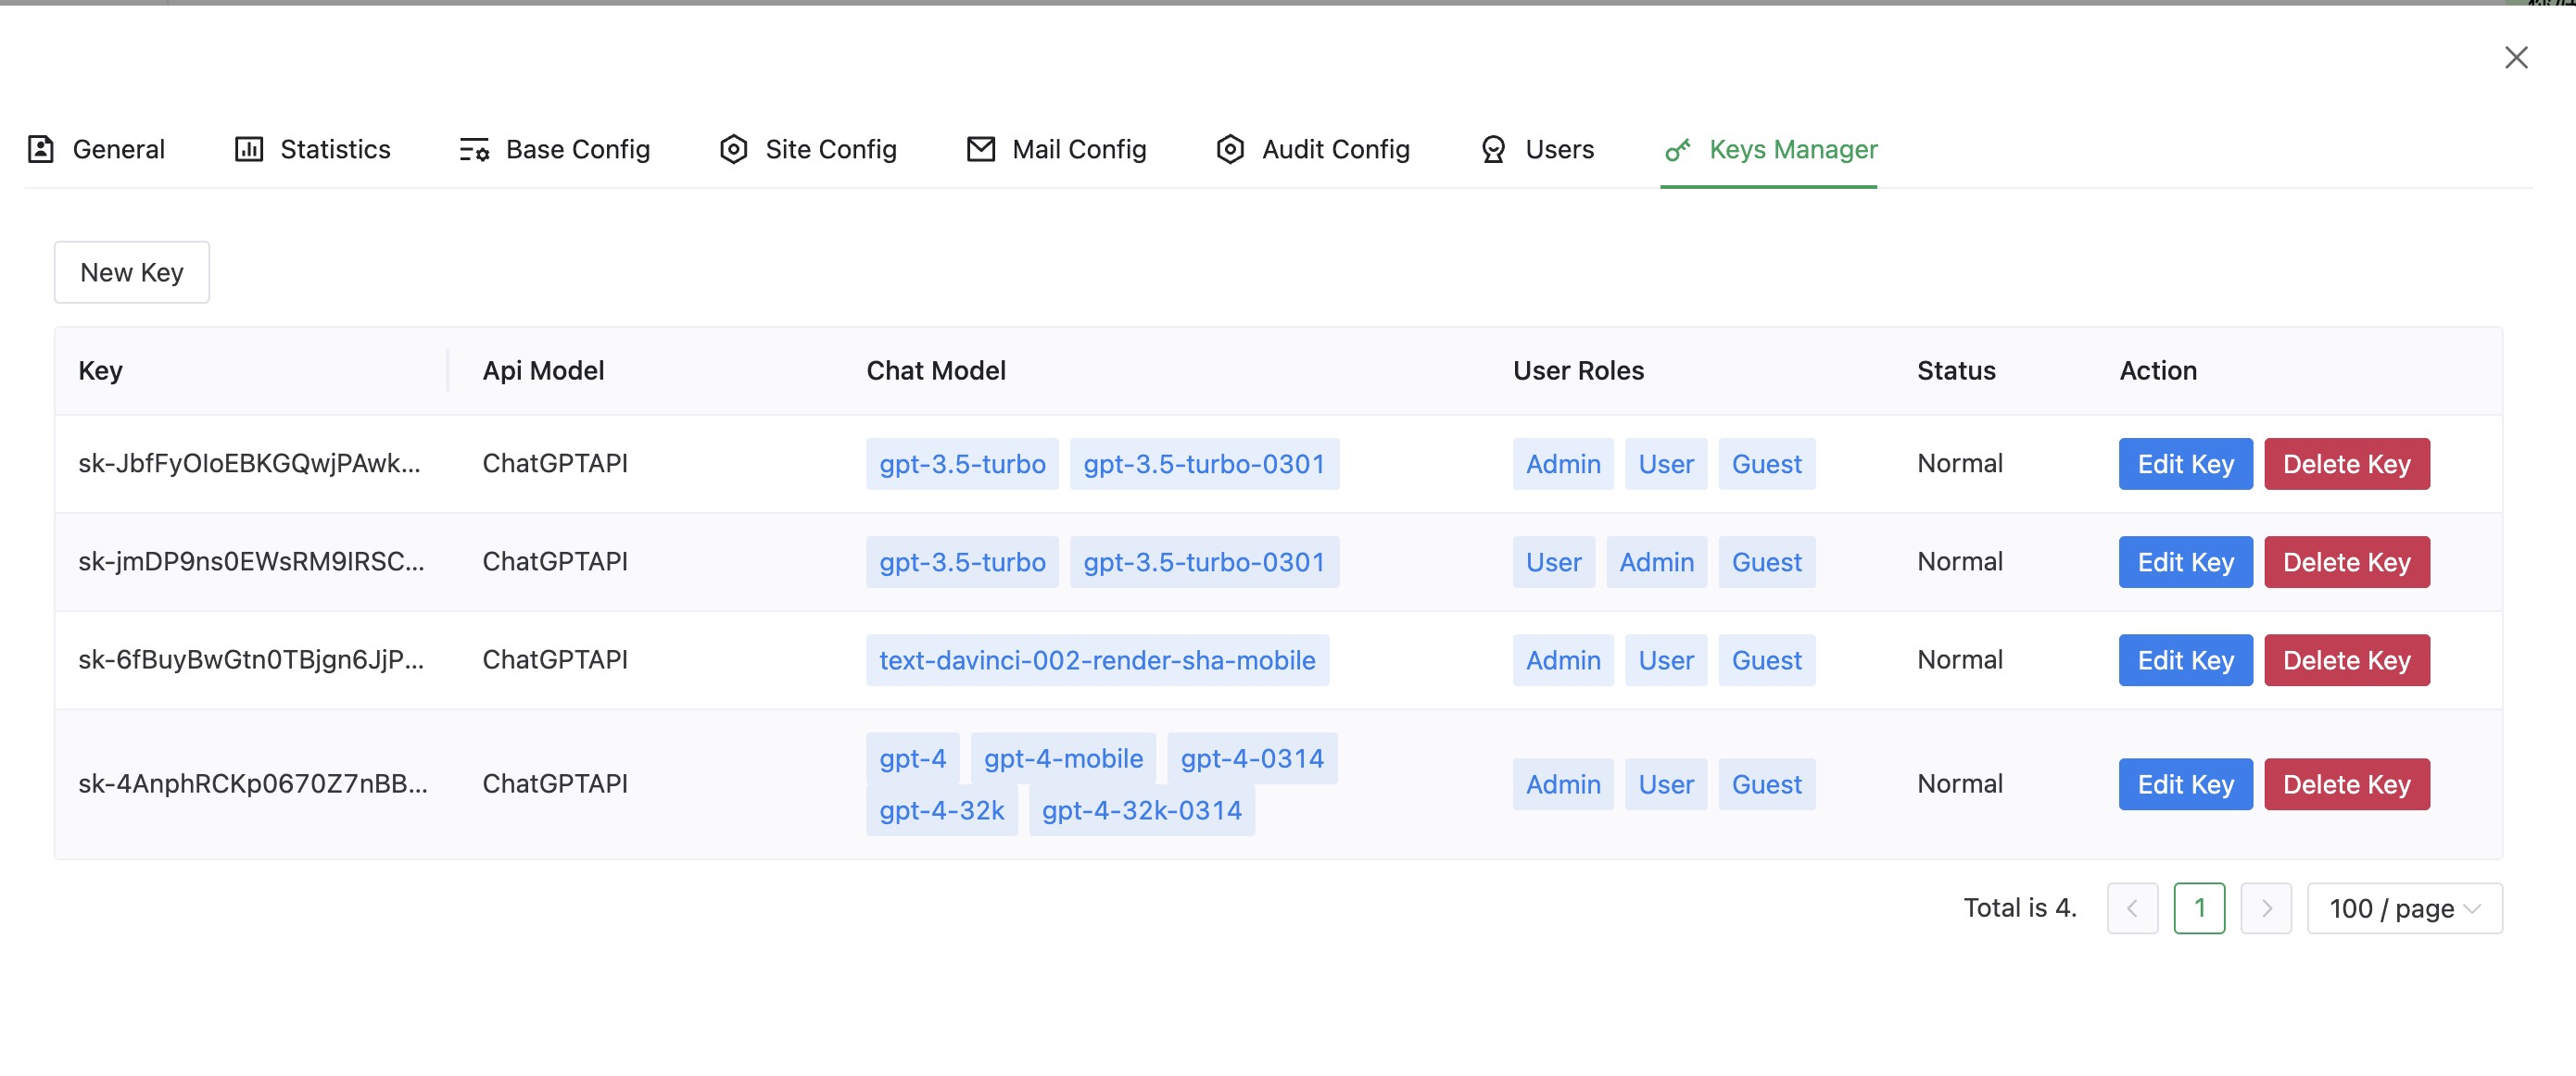
Task: Navigate to next page arrow
Action: (2264, 907)
